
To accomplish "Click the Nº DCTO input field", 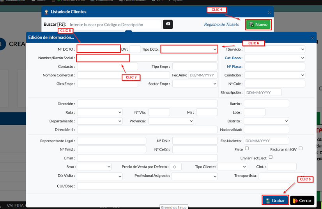I will click(98, 49).
